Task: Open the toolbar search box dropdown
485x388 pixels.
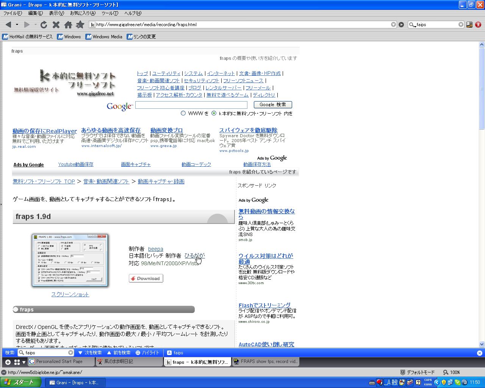Action: click(x=461, y=25)
